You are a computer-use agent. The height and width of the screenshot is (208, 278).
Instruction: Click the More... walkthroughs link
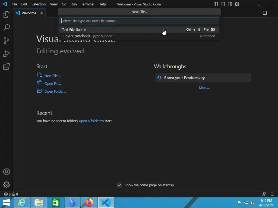coord(204,87)
